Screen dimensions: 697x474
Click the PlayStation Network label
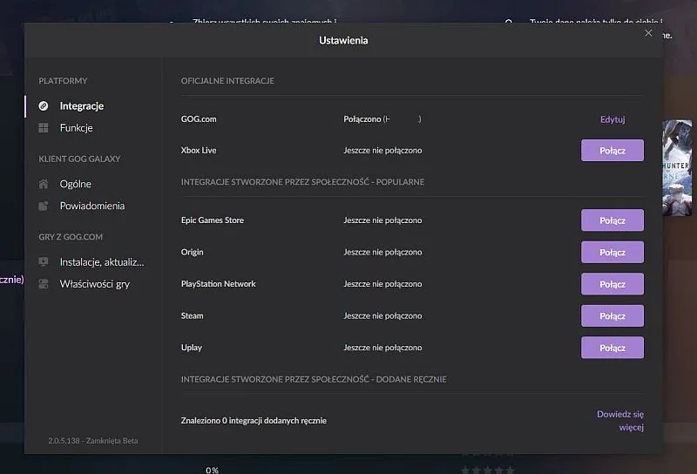219,284
